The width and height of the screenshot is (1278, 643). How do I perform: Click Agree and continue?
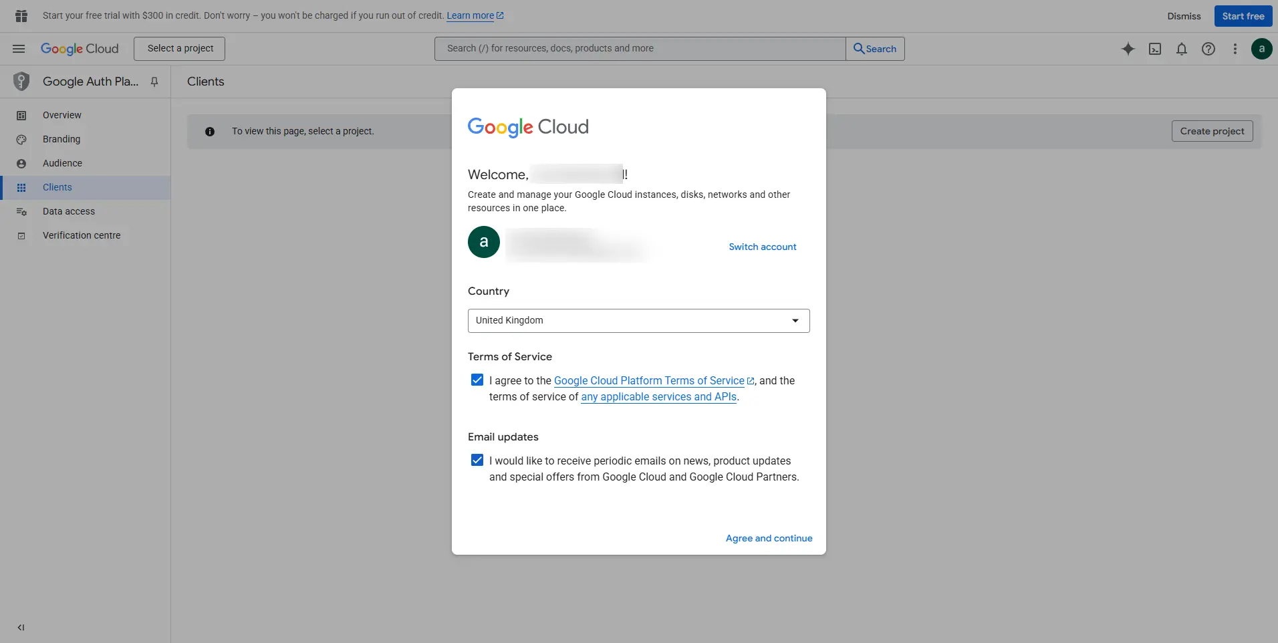(x=769, y=539)
